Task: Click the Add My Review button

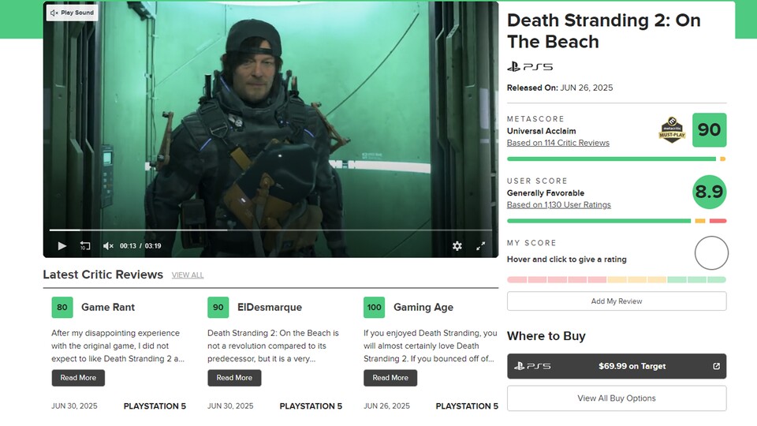Action: point(617,301)
